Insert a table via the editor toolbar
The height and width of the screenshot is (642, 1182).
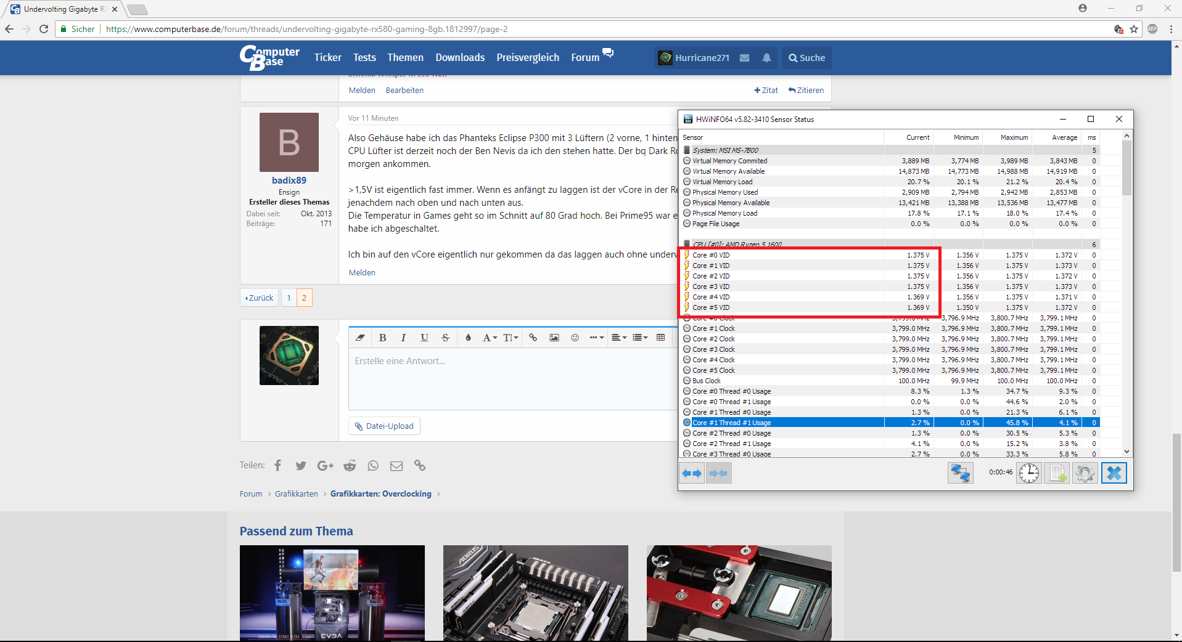[x=661, y=338]
